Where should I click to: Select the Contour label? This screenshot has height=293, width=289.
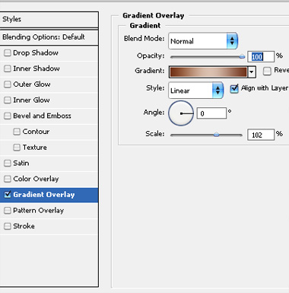(x=36, y=132)
